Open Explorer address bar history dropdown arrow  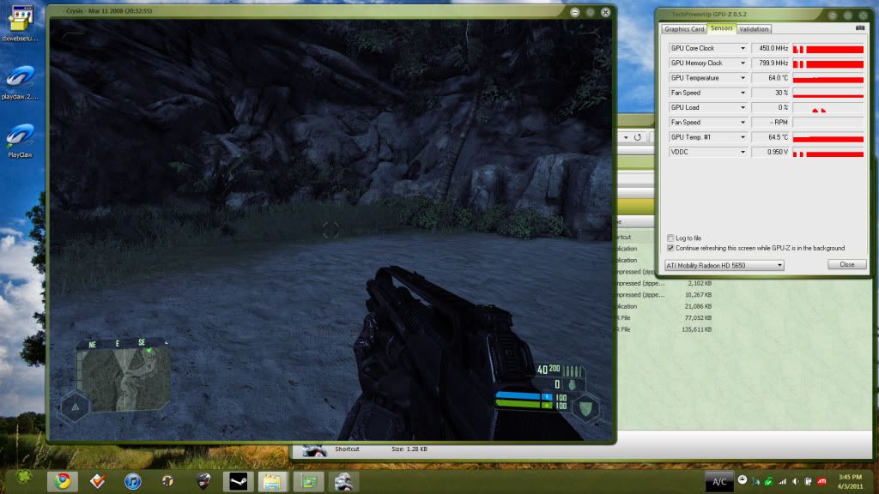(626, 137)
